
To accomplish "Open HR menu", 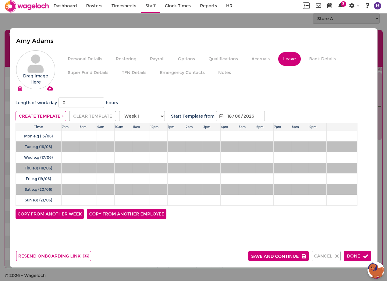I will click(229, 6).
